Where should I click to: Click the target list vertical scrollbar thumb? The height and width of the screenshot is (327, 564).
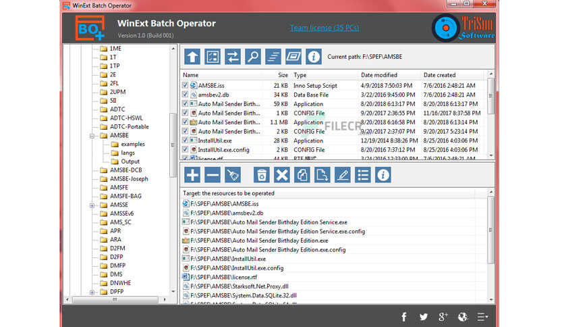click(x=490, y=230)
